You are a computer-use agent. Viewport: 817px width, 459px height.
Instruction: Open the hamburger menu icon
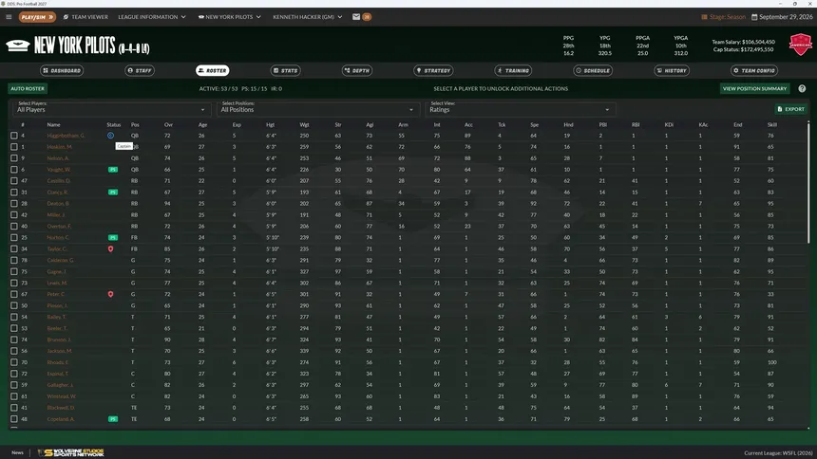(x=9, y=17)
